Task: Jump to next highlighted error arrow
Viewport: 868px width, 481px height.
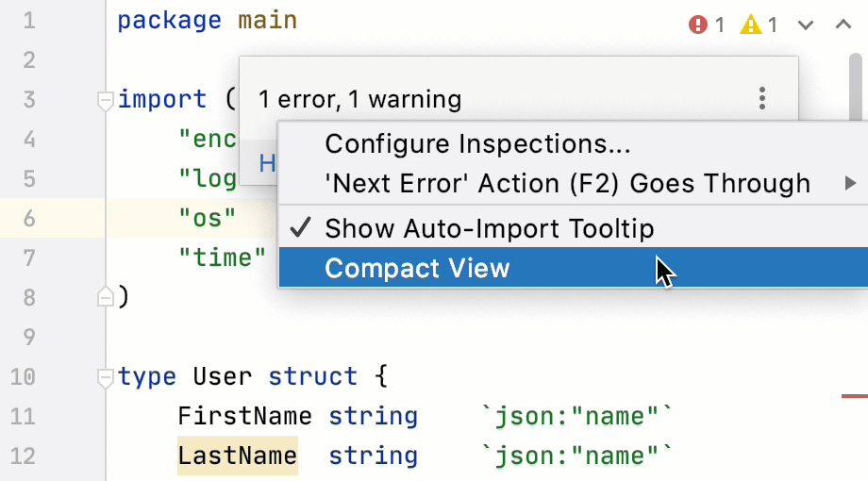Action: pyautogui.click(x=806, y=25)
